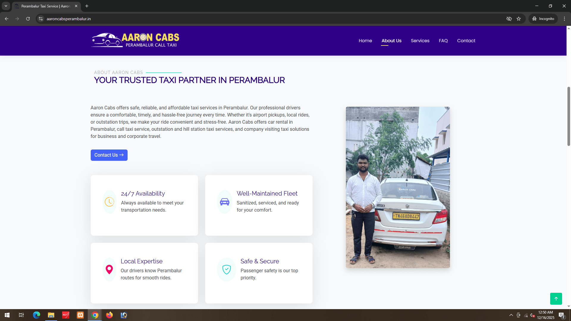Click the Safe & Secure shield icon
Viewport: 571px width, 321px height.
(227, 270)
